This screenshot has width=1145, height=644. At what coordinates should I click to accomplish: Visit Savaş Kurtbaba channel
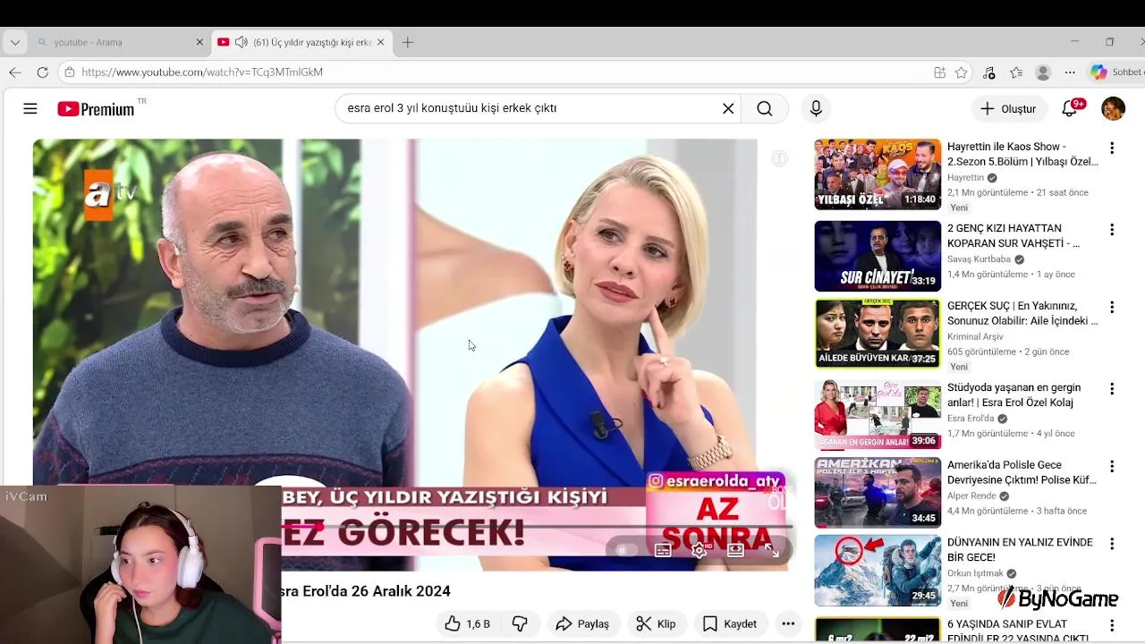[979, 259]
